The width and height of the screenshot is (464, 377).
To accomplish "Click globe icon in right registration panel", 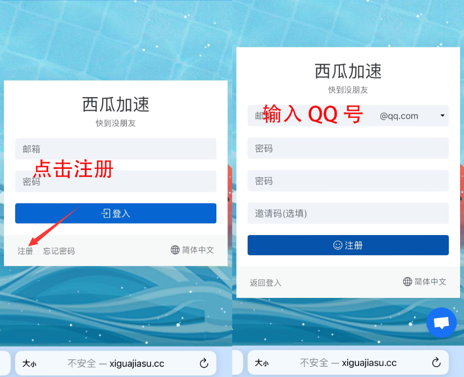I will [x=407, y=282].
